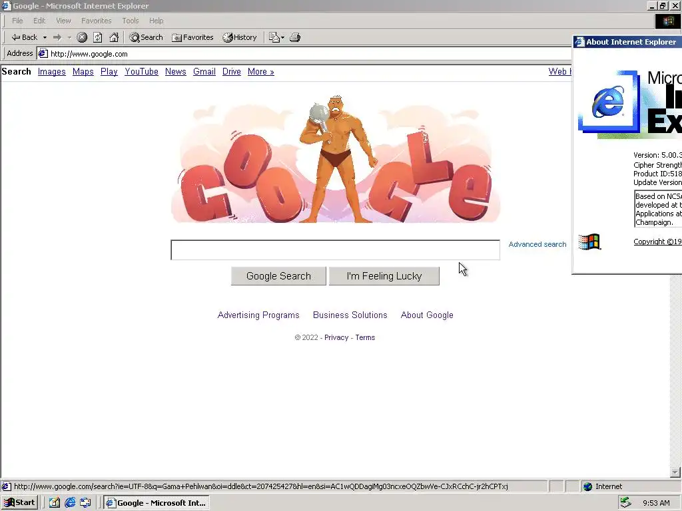Screen dimensions: 682x511
Task: Open the Search pane from toolbar
Action: (146, 37)
